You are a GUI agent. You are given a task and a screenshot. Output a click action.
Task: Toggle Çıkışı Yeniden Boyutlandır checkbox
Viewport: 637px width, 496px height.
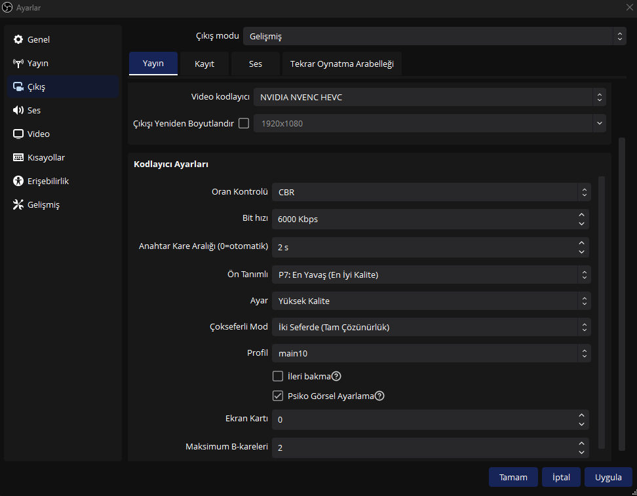(x=244, y=123)
